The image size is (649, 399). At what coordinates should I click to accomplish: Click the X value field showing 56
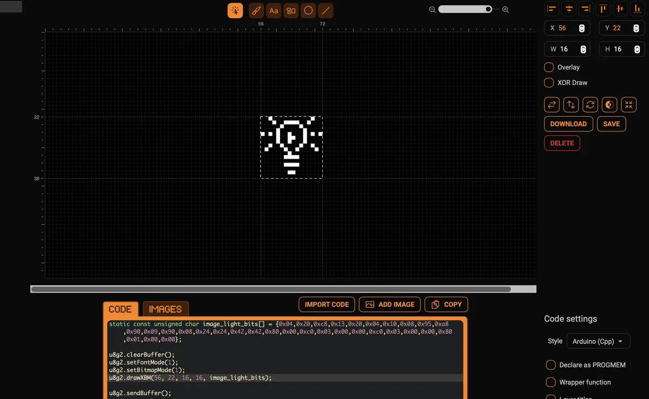pos(567,28)
